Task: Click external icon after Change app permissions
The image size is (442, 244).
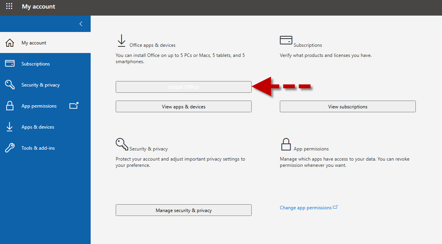Action: 335,207
